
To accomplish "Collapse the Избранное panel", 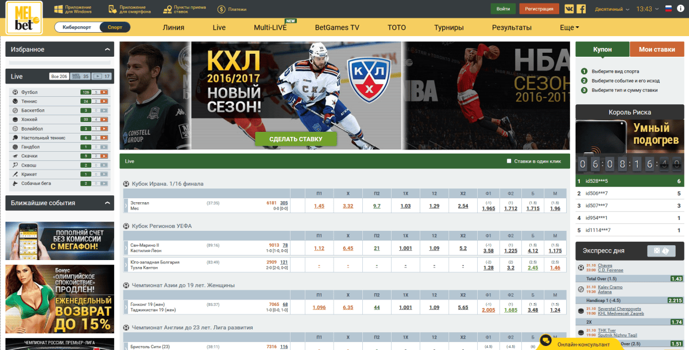I will (107, 50).
